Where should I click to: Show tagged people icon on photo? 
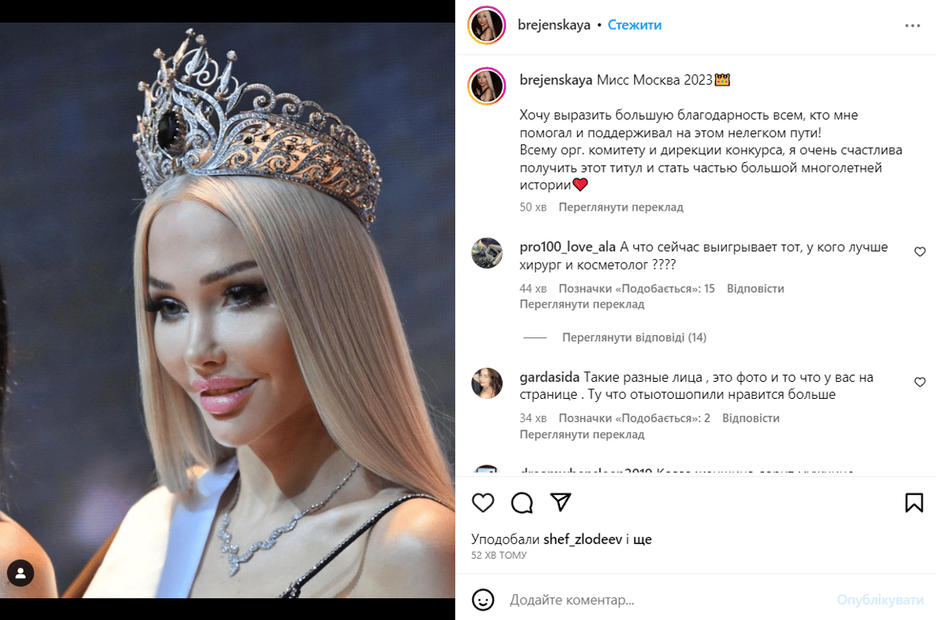click(20, 573)
